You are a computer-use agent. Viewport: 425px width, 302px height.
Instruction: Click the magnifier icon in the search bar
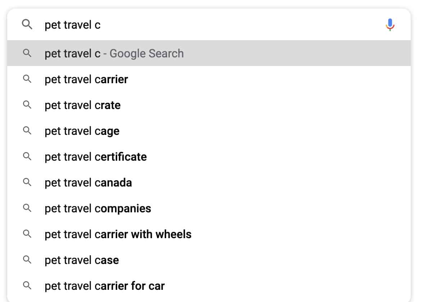tap(27, 24)
